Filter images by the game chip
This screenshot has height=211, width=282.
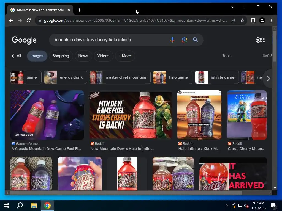(x=26, y=77)
